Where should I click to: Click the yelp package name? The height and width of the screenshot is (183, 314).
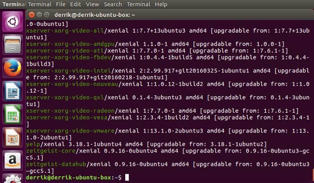pos(33,144)
